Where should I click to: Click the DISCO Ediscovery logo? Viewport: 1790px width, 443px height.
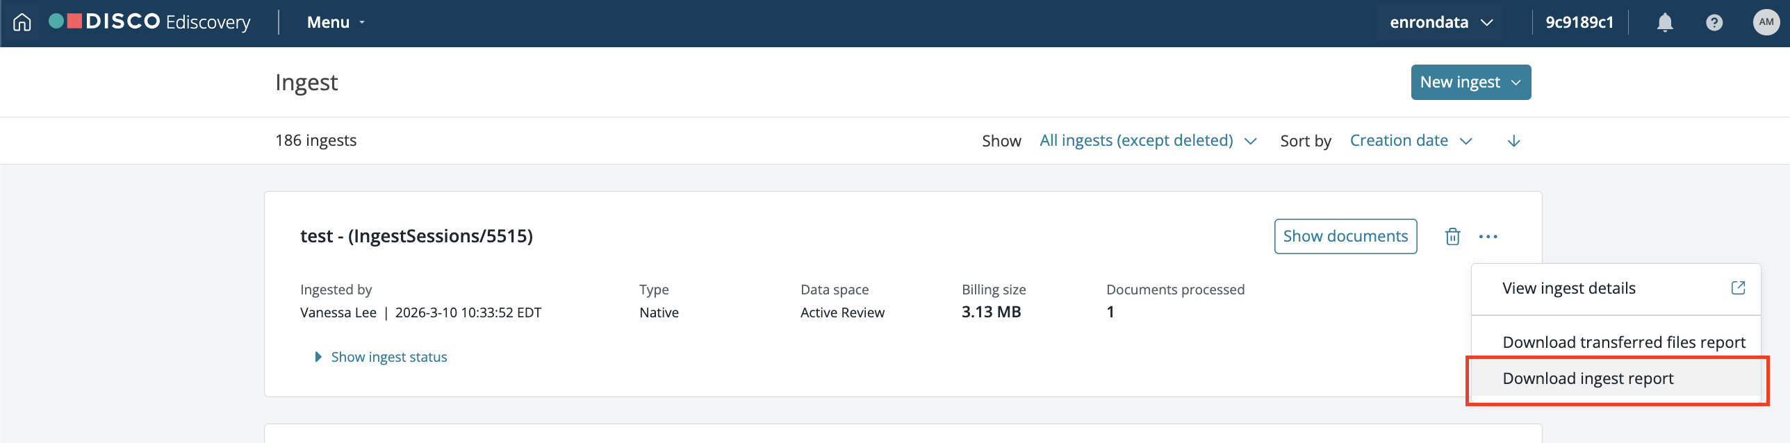[x=149, y=22]
